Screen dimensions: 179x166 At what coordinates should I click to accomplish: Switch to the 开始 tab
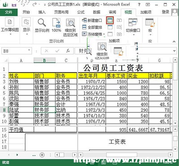pos(26,12)
